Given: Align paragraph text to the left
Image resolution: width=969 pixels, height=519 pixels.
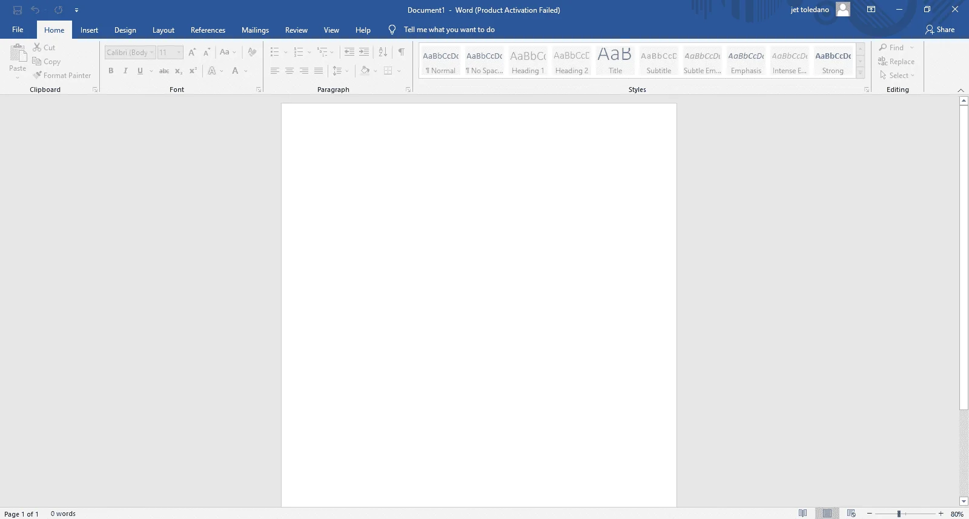Looking at the screenshot, I should [275, 71].
